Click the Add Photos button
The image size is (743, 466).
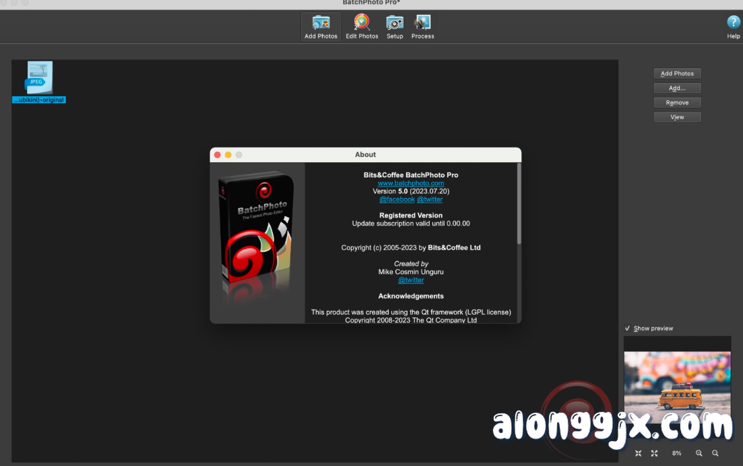tap(677, 73)
